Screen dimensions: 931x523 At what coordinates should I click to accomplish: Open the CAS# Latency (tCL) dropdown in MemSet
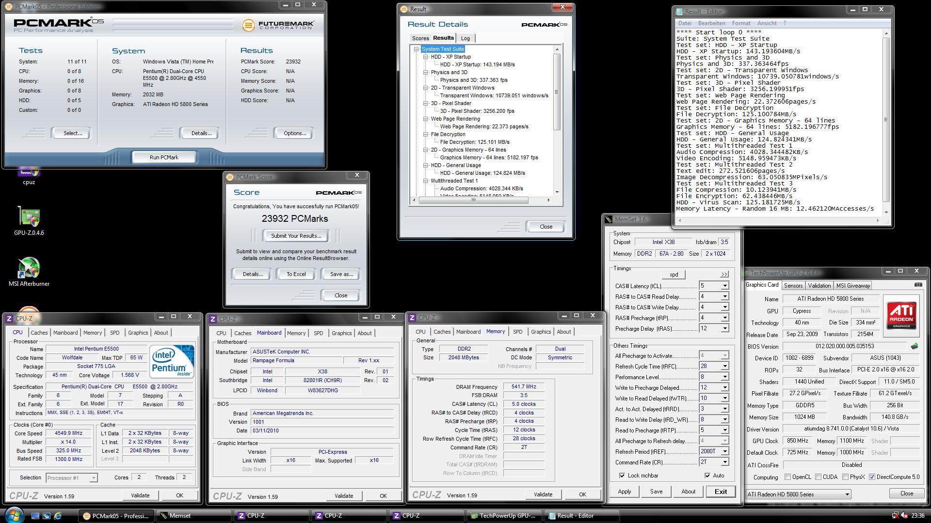click(x=725, y=286)
